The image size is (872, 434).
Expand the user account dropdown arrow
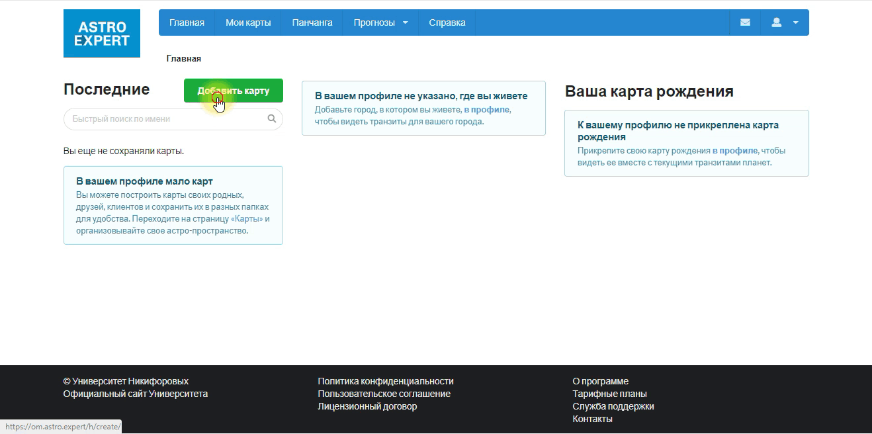(x=795, y=22)
